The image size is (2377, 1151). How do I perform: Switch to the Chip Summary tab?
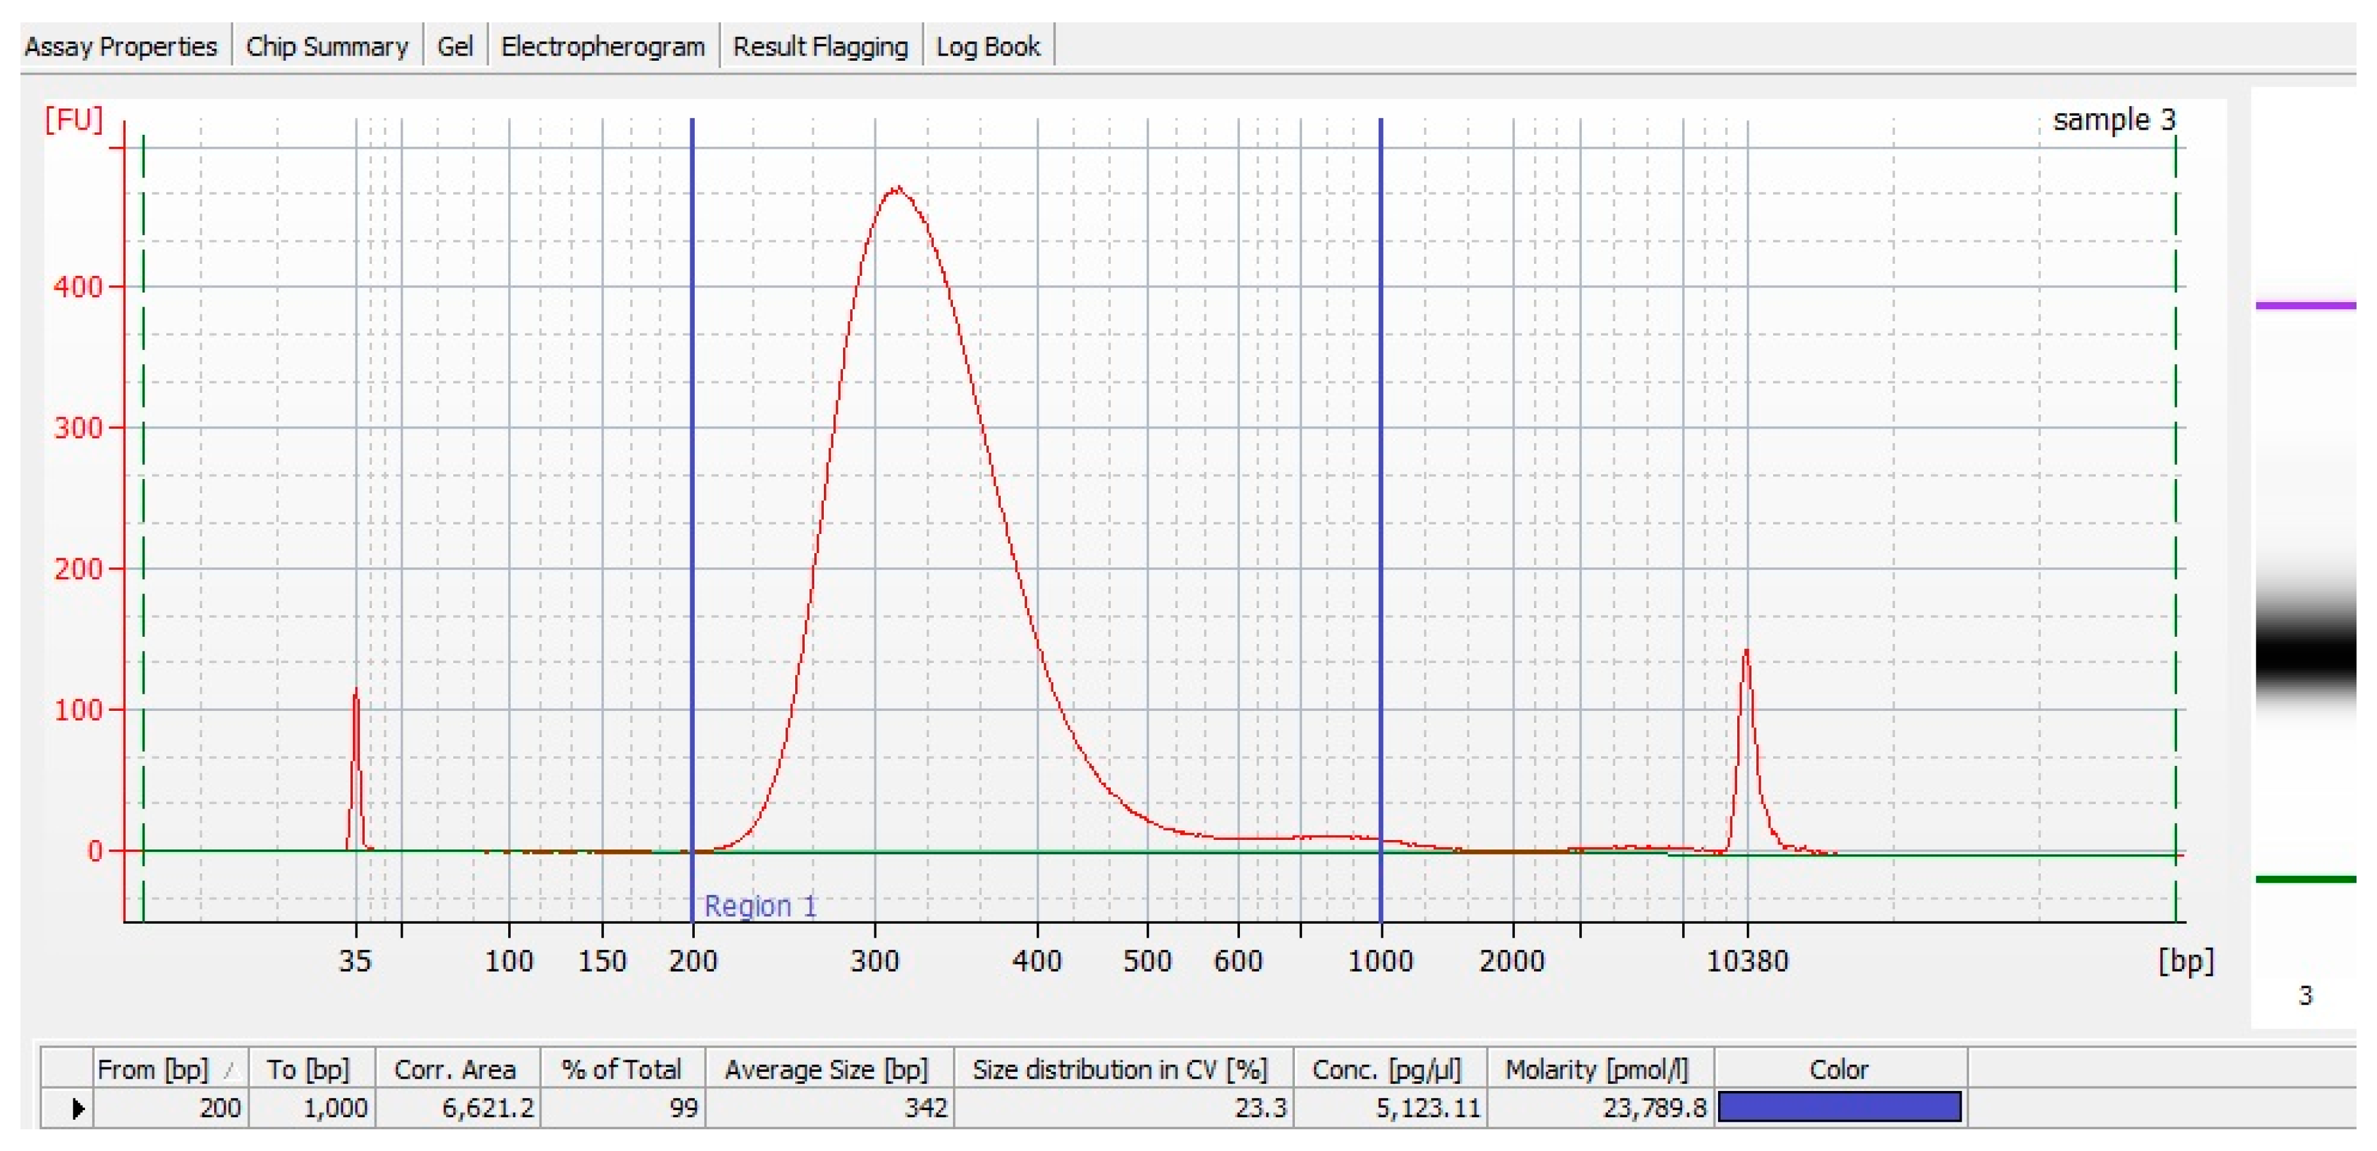coord(327,46)
